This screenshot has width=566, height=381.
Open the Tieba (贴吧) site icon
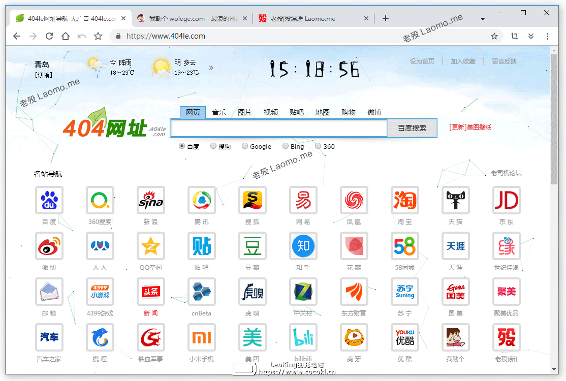(x=201, y=246)
